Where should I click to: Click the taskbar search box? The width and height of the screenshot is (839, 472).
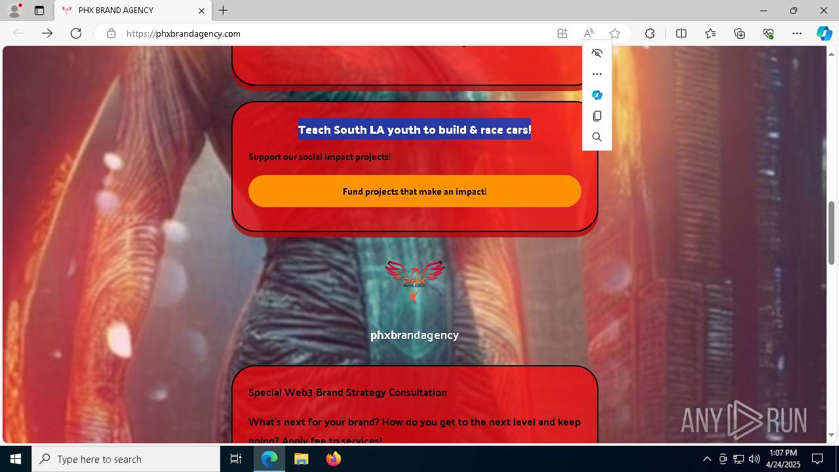[126, 459]
